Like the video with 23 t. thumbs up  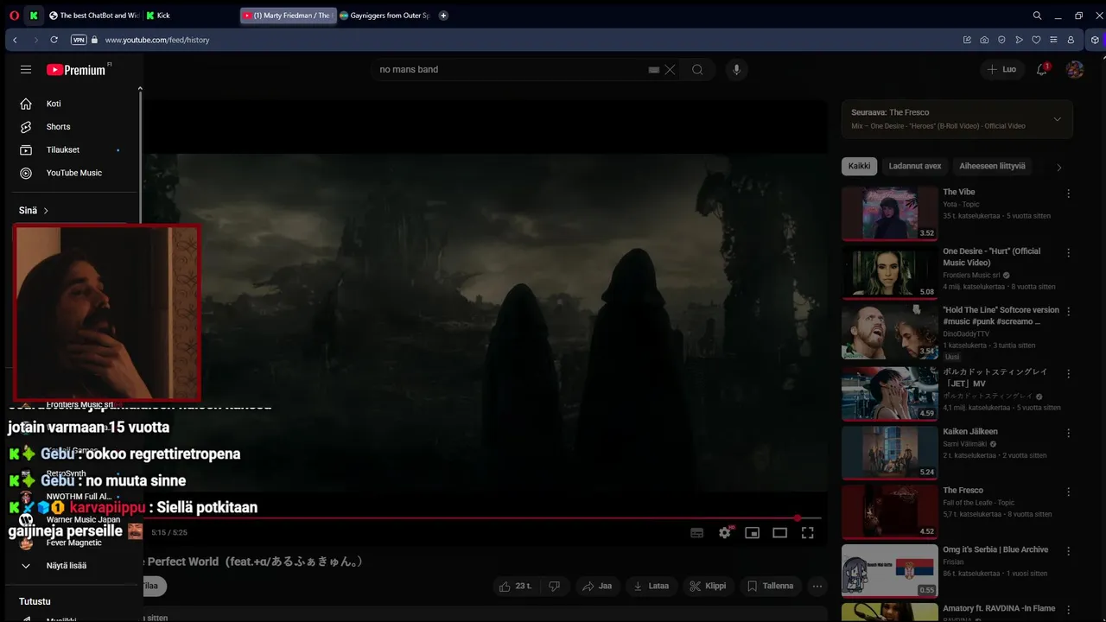pyautogui.click(x=514, y=586)
